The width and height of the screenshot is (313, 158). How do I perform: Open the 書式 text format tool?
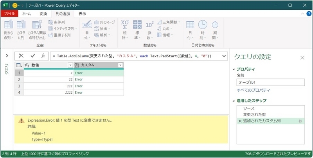tap(87, 30)
